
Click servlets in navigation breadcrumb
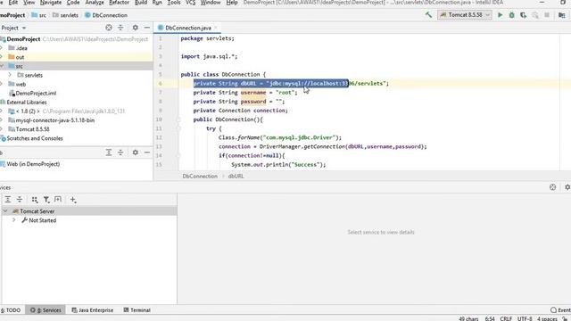tap(65, 15)
